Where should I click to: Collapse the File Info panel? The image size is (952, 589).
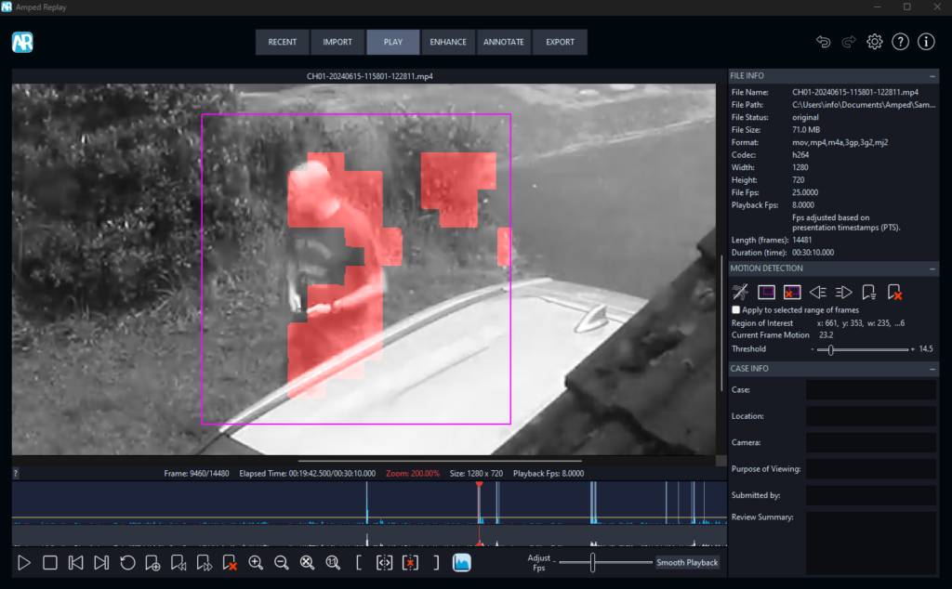pyautogui.click(x=932, y=75)
